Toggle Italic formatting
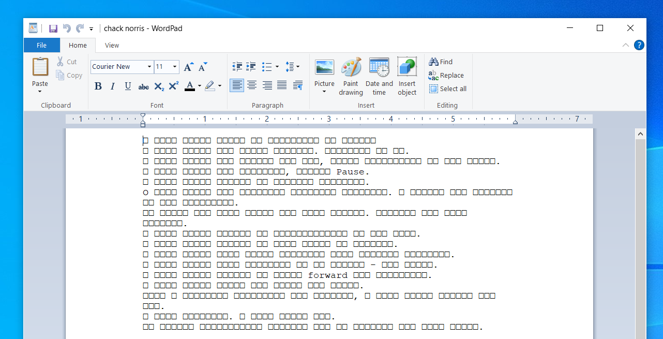Image resolution: width=663 pixels, height=339 pixels. pos(113,86)
